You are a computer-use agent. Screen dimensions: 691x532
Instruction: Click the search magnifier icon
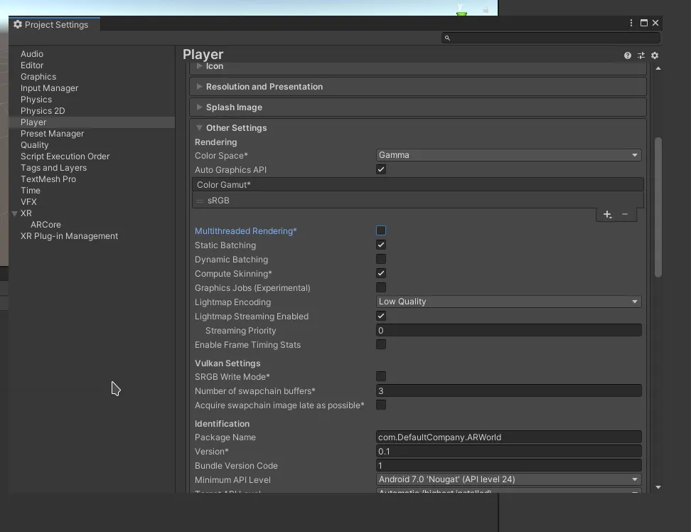click(447, 38)
